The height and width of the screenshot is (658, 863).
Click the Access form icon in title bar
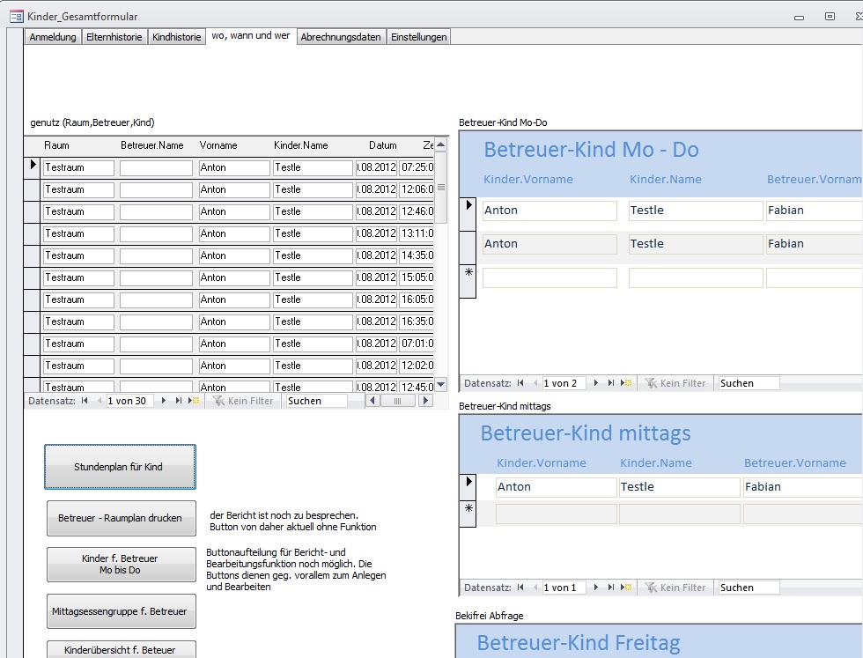(x=16, y=16)
